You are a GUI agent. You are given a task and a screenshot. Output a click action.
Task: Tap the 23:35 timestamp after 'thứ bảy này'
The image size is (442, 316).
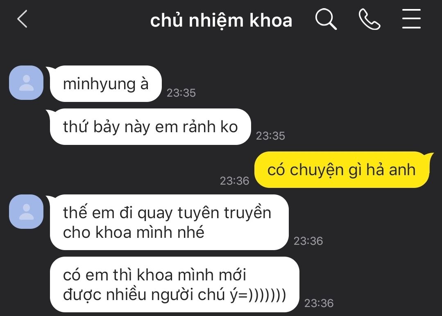tap(270, 136)
